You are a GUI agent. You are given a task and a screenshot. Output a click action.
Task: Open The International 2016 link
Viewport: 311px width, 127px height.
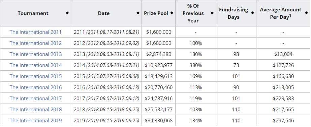point(36,87)
